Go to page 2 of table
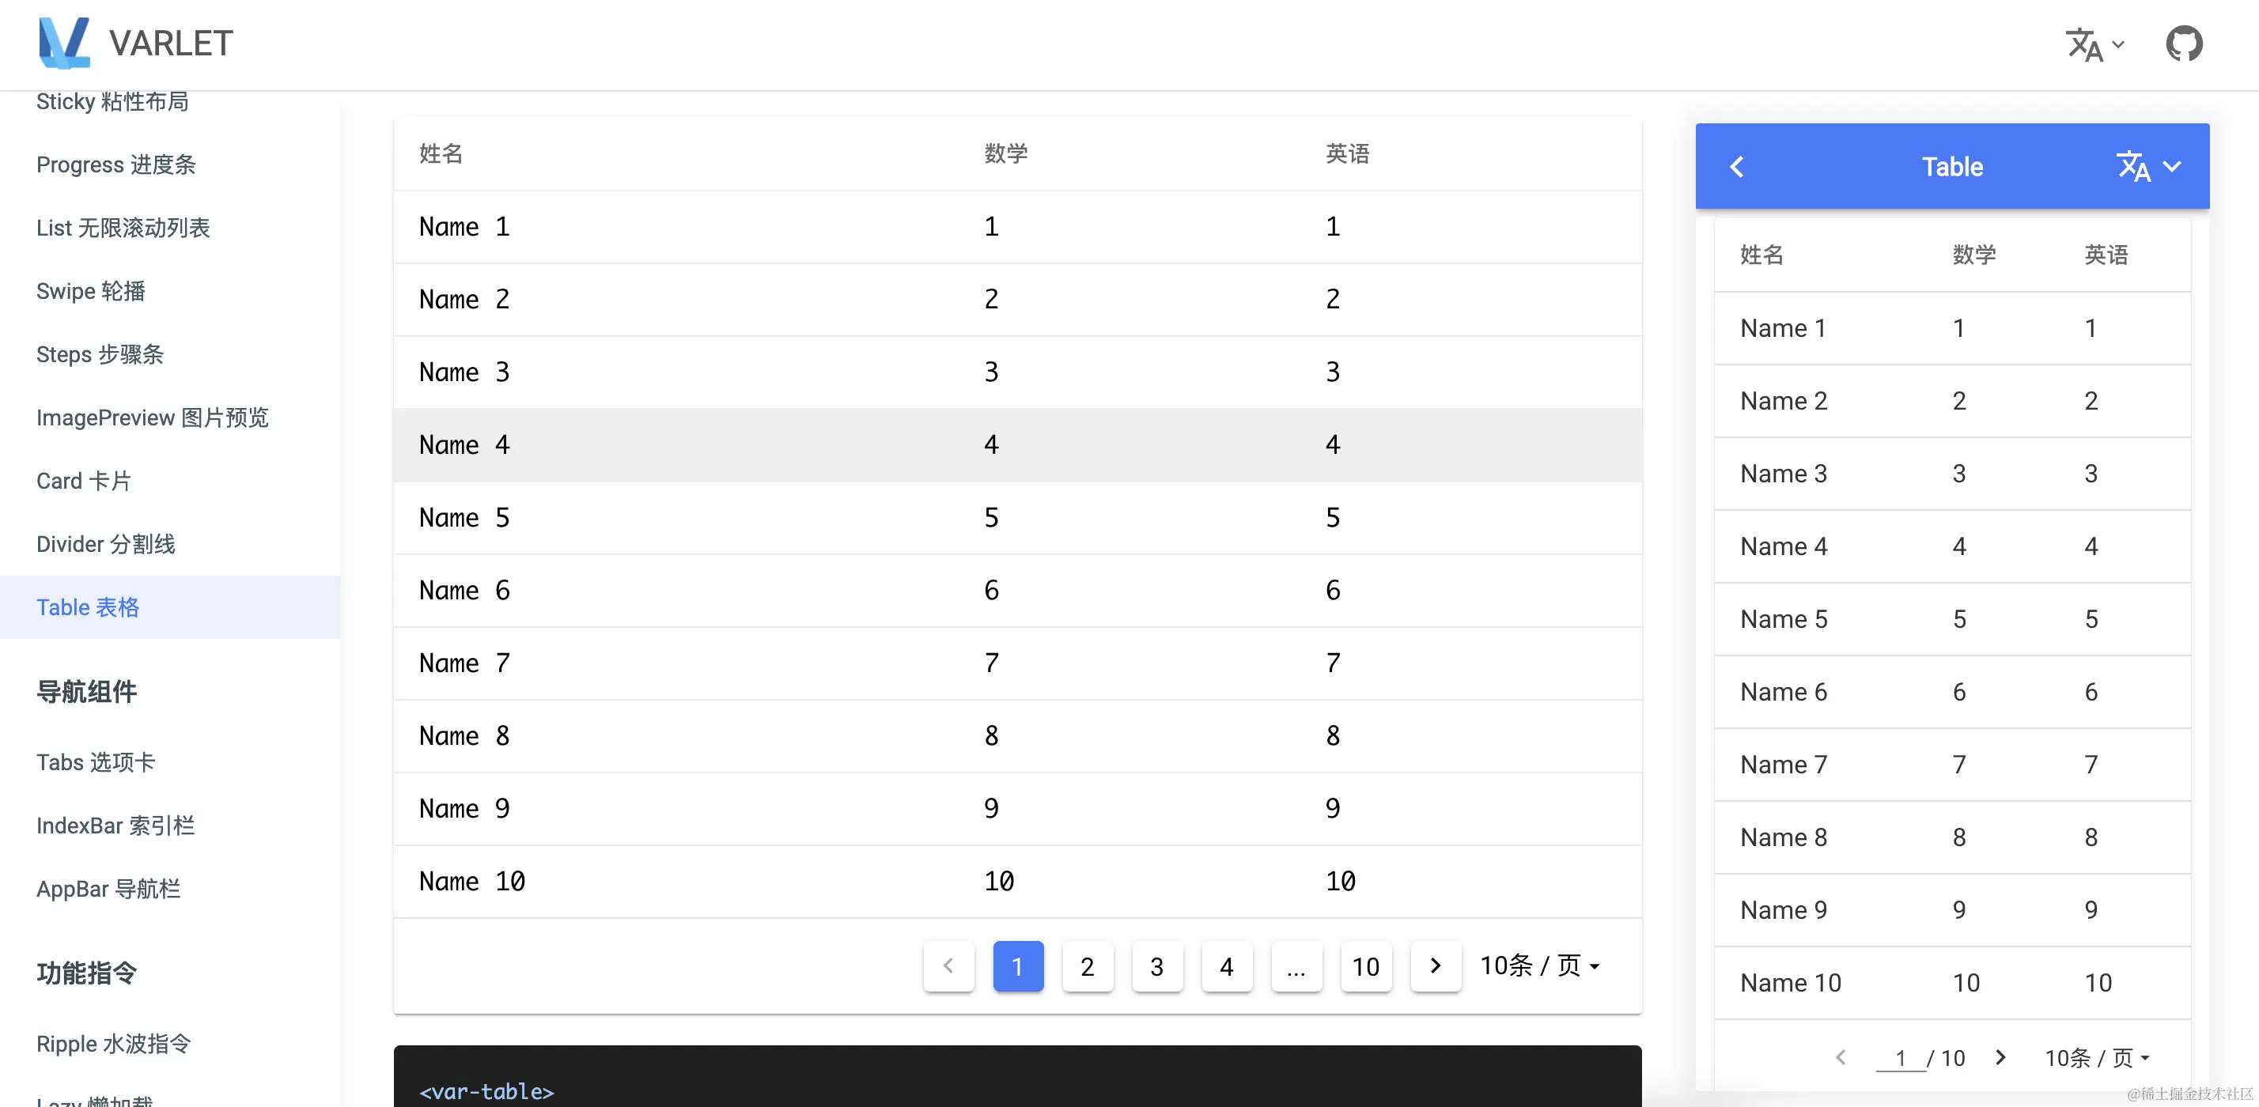Viewport: 2259px width, 1107px height. pyautogui.click(x=1088, y=966)
